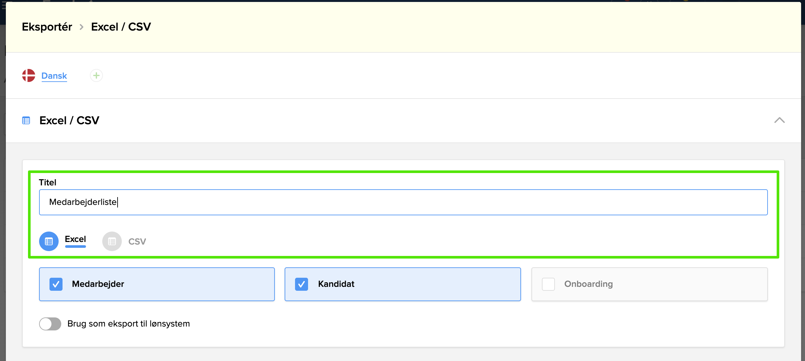Select the grey CSV format icon

[x=112, y=241]
